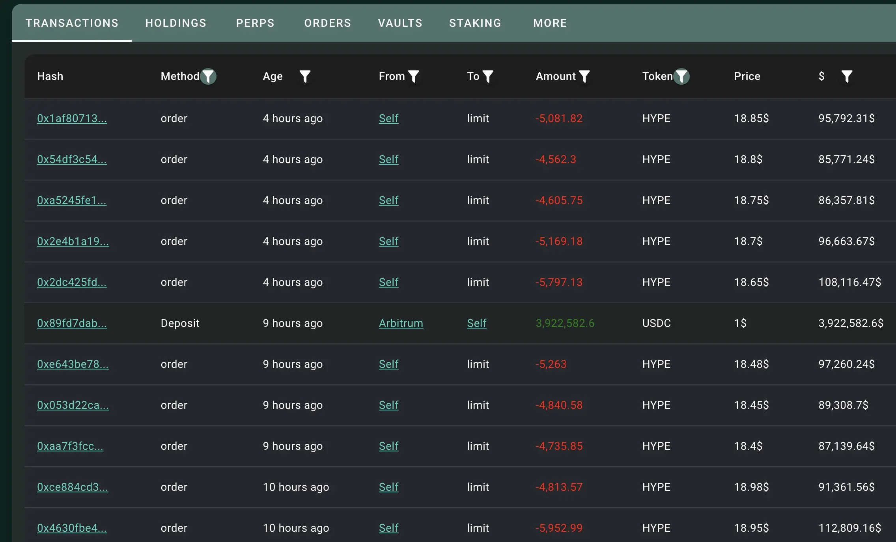Click Self link in the first order row
896x542 pixels.
[388, 118]
